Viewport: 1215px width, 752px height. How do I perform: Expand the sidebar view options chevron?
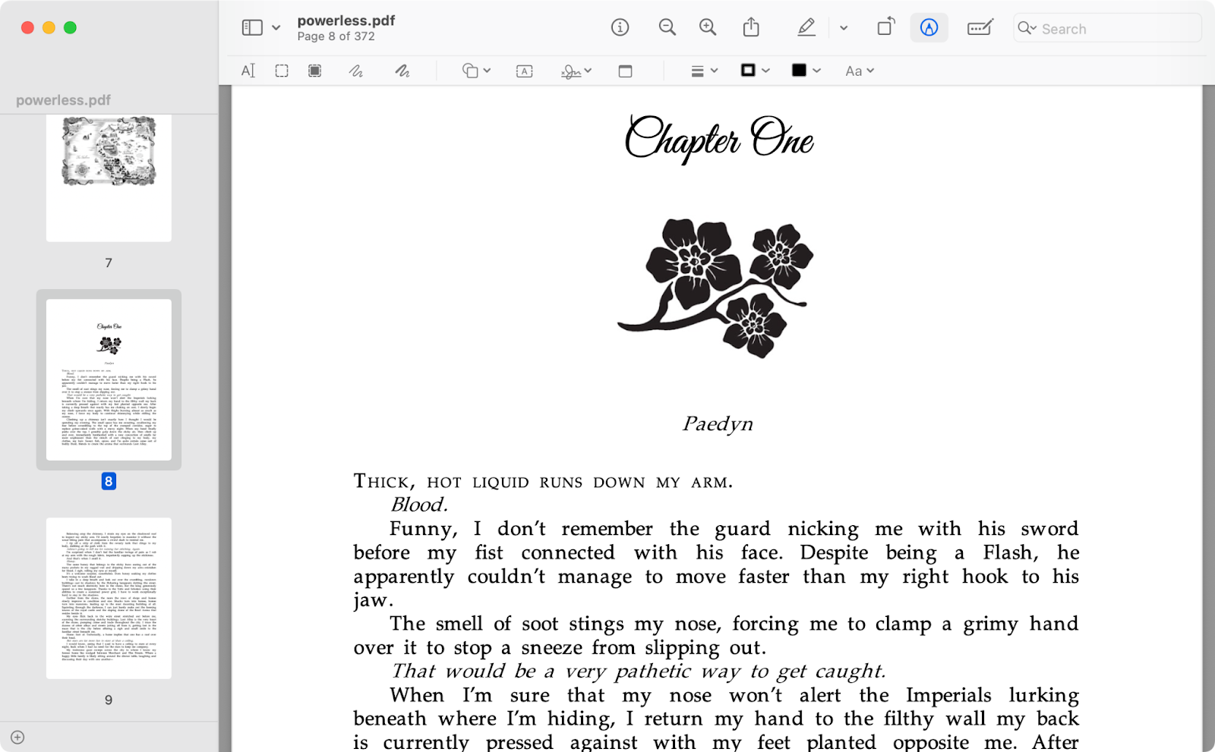pyautogui.click(x=276, y=28)
